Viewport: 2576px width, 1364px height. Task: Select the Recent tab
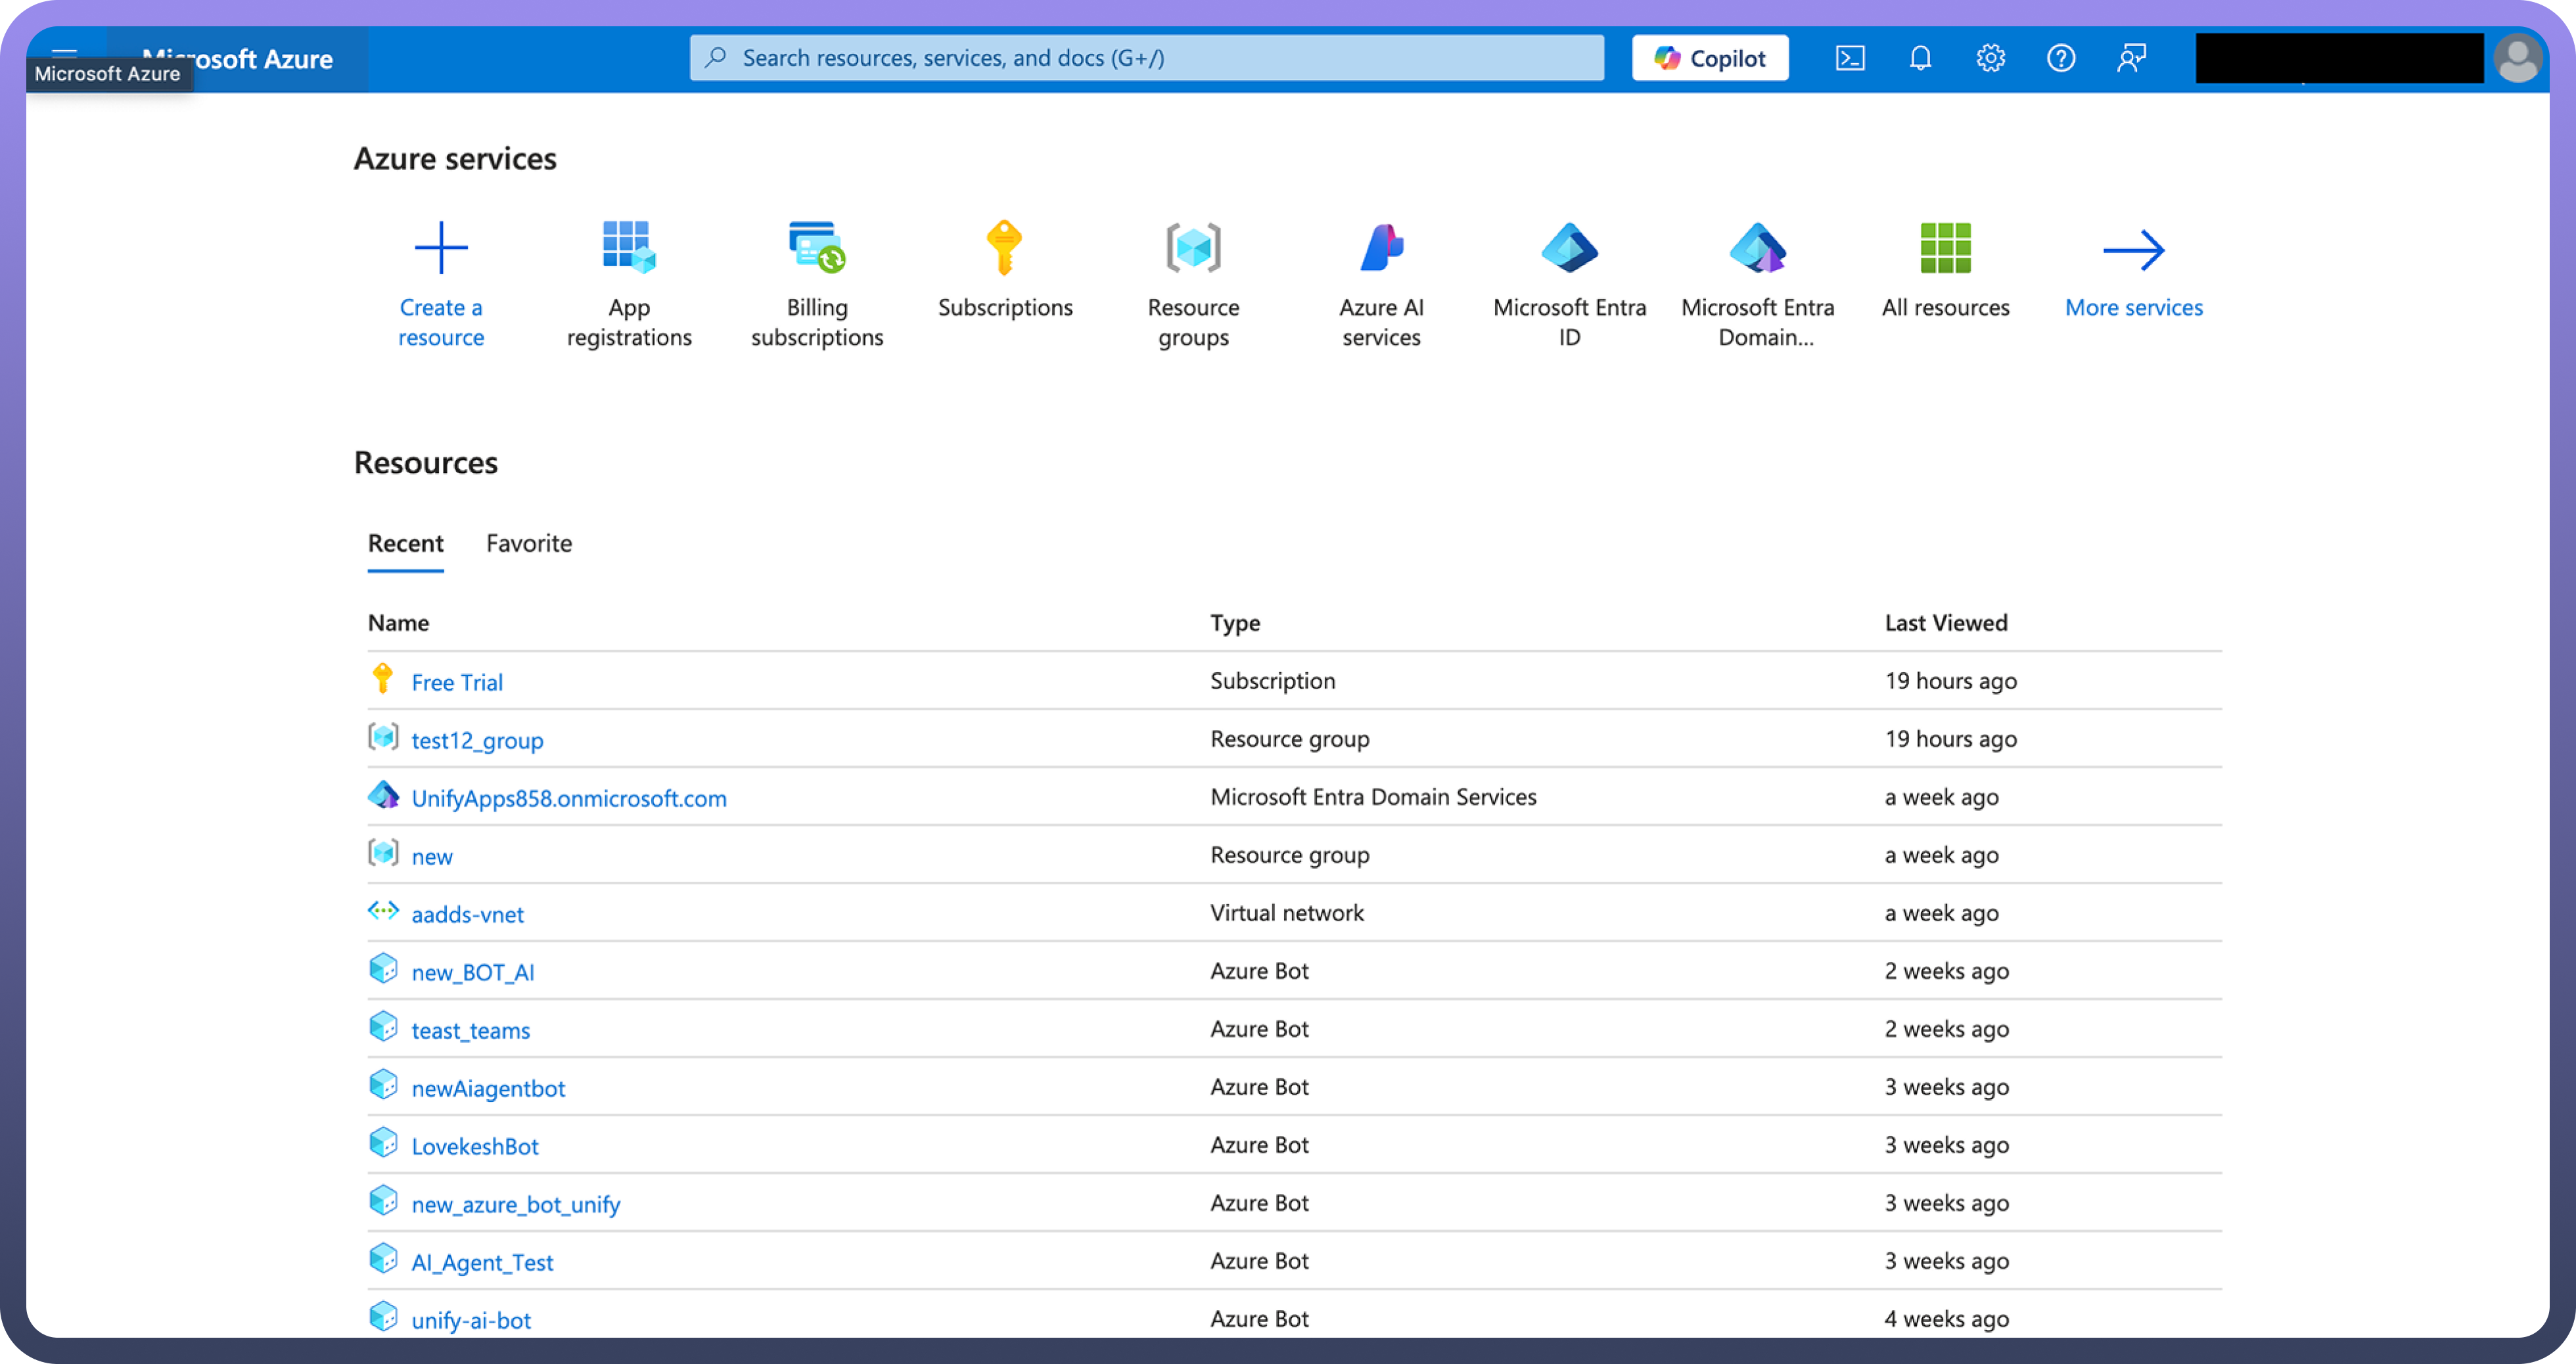click(405, 543)
